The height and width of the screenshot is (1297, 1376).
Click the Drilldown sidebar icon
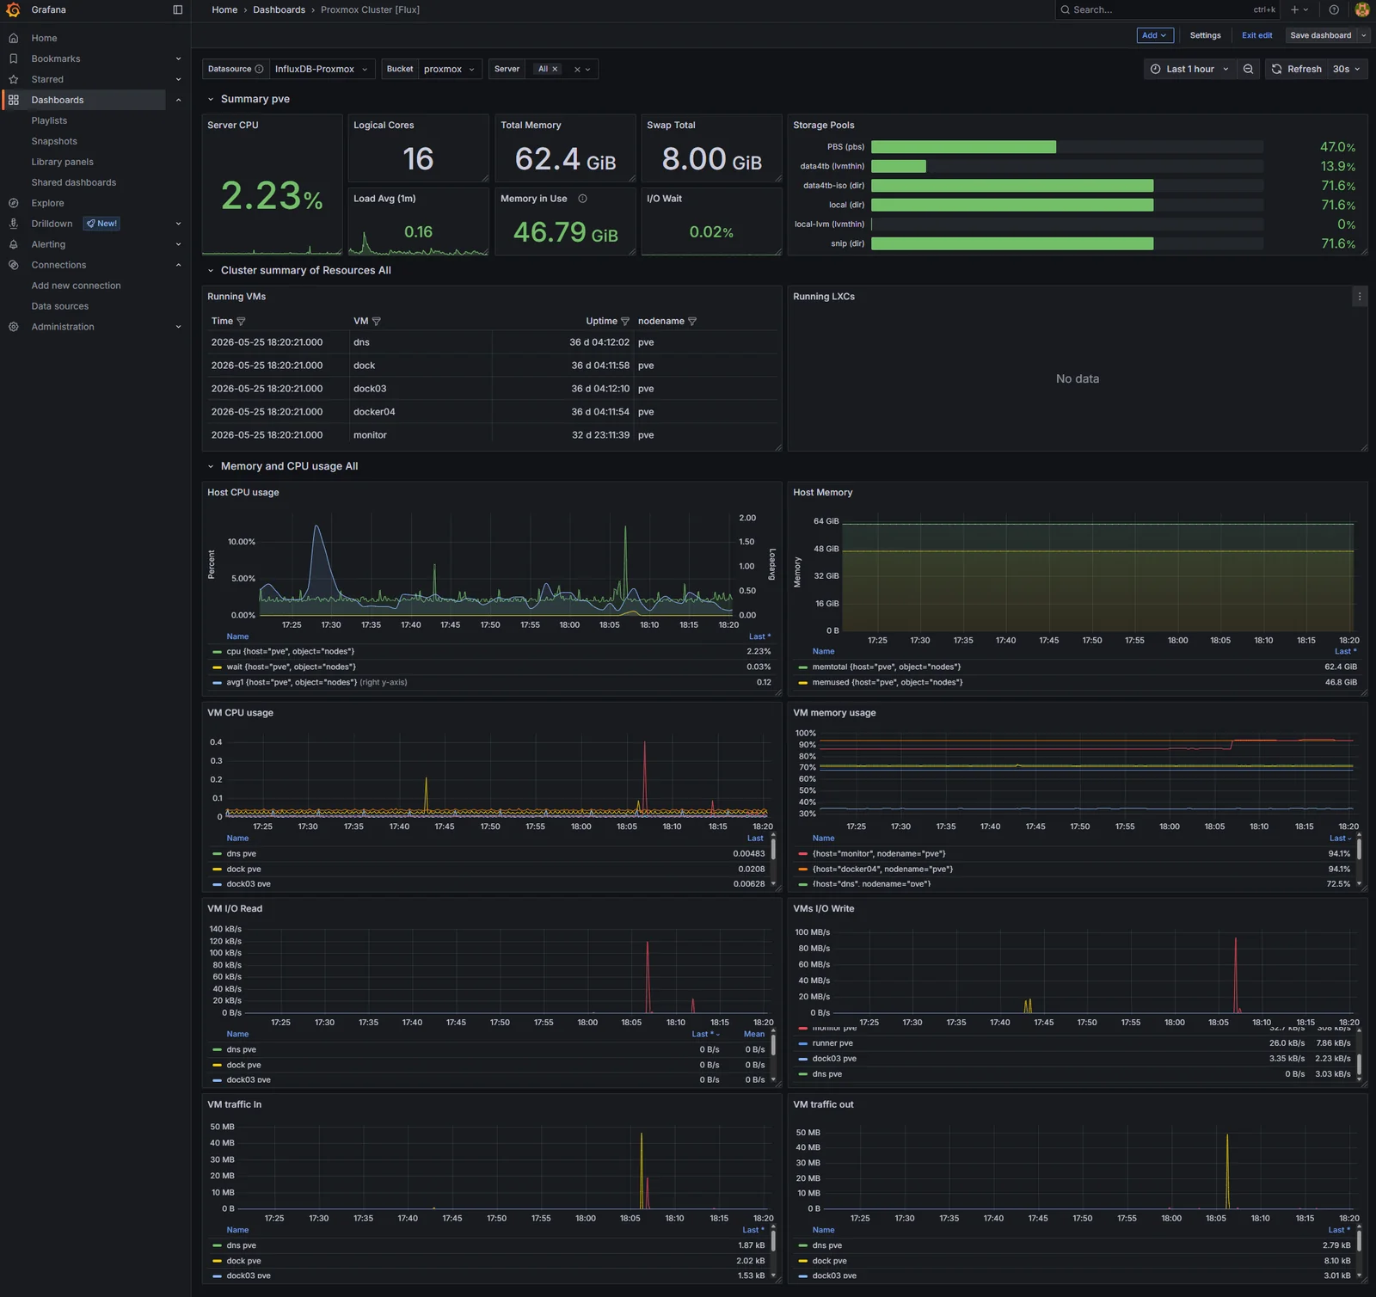click(13, 224)
